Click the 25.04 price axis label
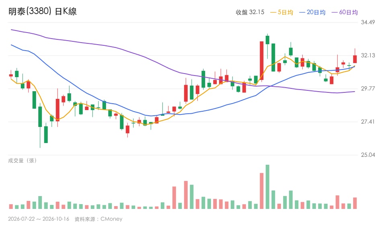Viewport: 386px width, 225px height. (368, 155)
